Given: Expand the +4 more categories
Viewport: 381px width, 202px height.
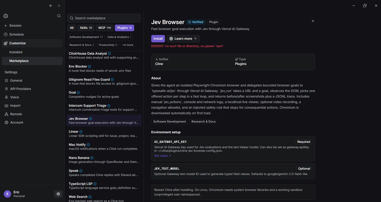Looking at the screenshot, I should [128, 45].
